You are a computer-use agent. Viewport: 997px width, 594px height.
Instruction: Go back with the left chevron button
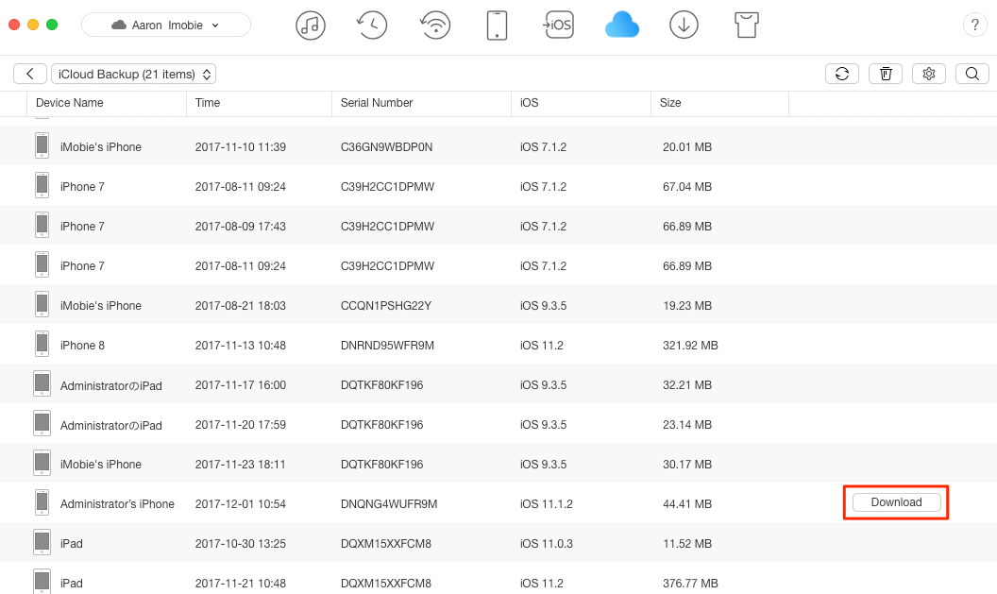tap(30, 74)
